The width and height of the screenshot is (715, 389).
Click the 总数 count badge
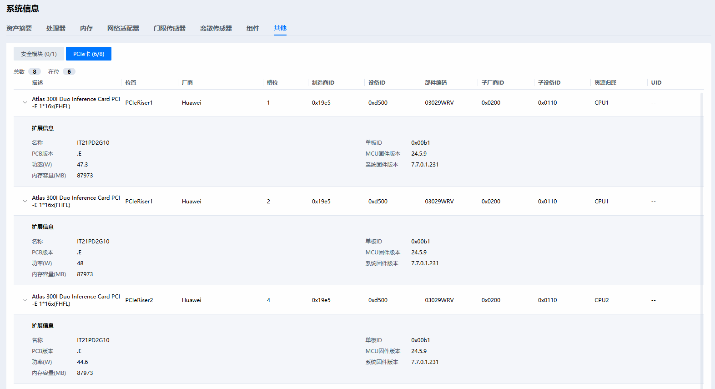click(35, 72)
